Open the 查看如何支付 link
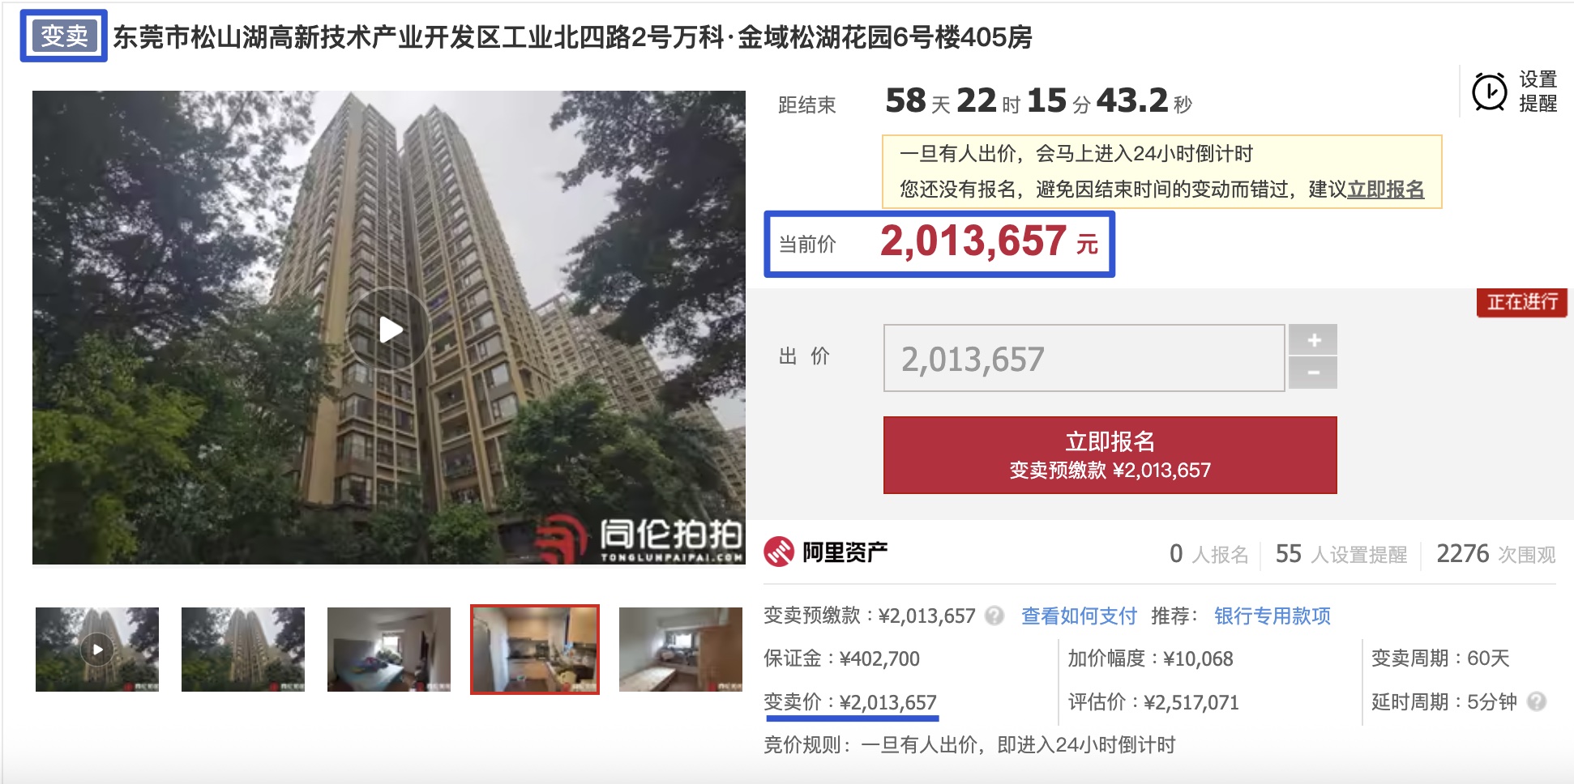 point(1079,616)
